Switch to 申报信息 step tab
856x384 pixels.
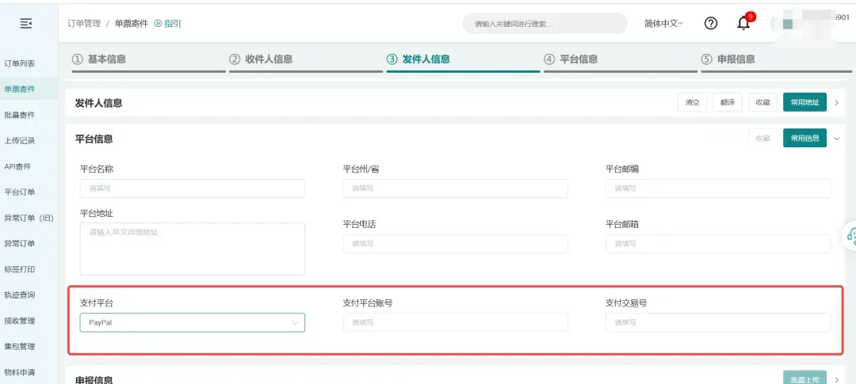point(728,59)
